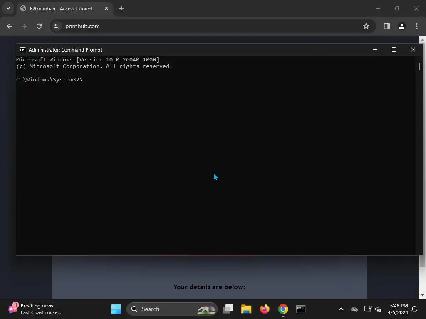The image size is (426, 319).
Task: Open Task View from the taskbar
Action: click(228, 309)
